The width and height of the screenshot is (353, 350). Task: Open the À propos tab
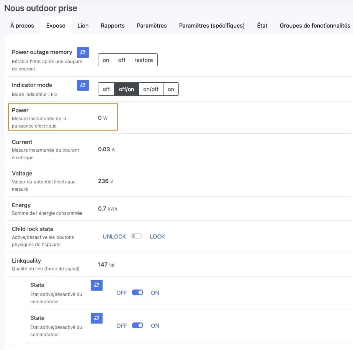click(x=22, y=25)
